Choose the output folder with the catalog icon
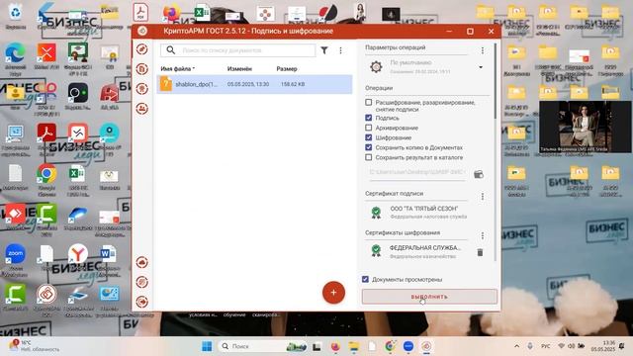 (x=479, y=174)
